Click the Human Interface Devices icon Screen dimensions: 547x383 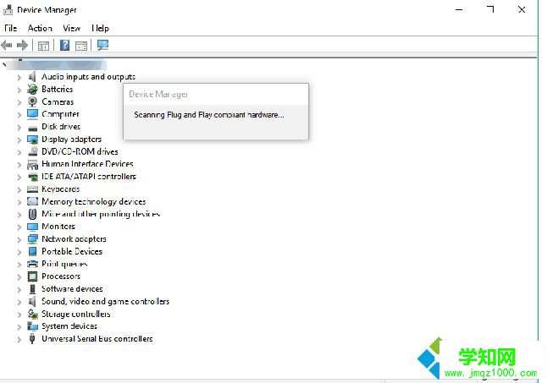pyautogui.click(x=32, y=165)
